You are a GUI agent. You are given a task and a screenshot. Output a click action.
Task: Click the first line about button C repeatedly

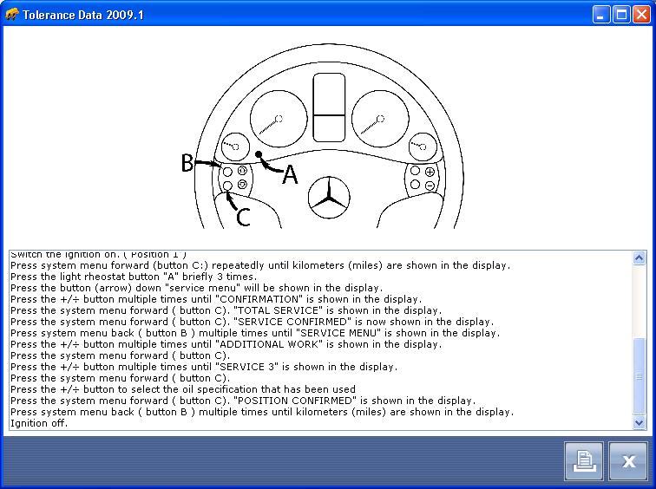260,265
